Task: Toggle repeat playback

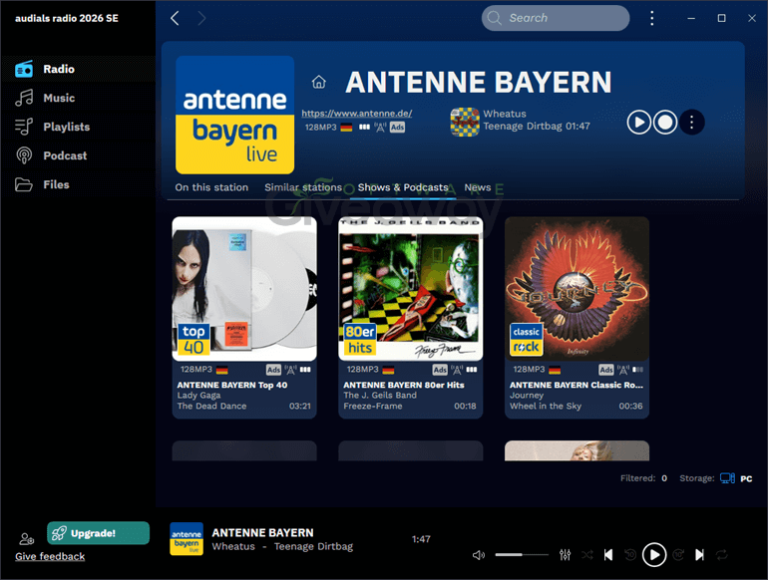Action: tap(721, 554)
